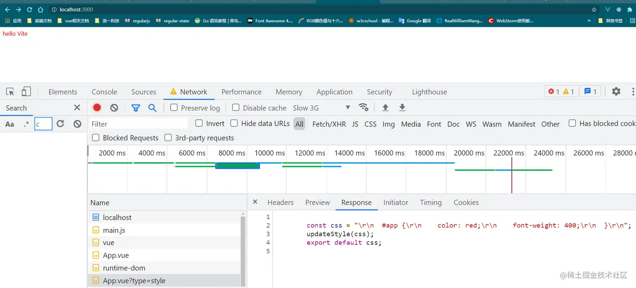Open the Performance tab
This screenshot has width=636, height=288.
241,92
